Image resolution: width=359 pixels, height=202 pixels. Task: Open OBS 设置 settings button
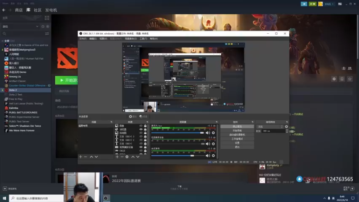point(237,143)
